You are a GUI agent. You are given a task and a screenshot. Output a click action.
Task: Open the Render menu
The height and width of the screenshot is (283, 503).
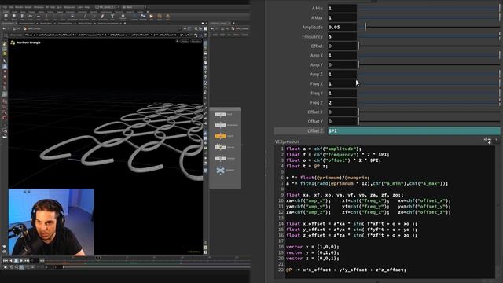tap(19, 7)
